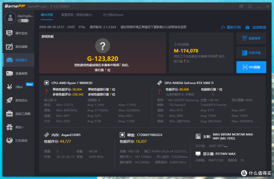Click 评测详情 details button
The height and width of the screenshot is (179, 274).
[251, 53]
